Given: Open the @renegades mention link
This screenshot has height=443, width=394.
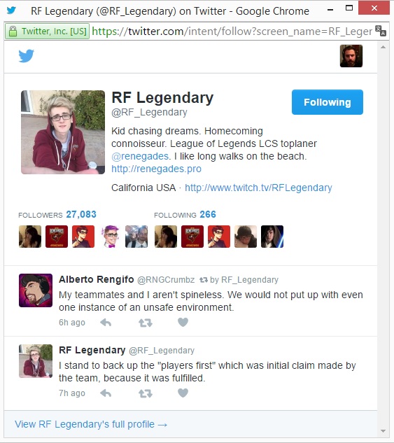Looking at the screenshot, I should click(x=140, y=156).
